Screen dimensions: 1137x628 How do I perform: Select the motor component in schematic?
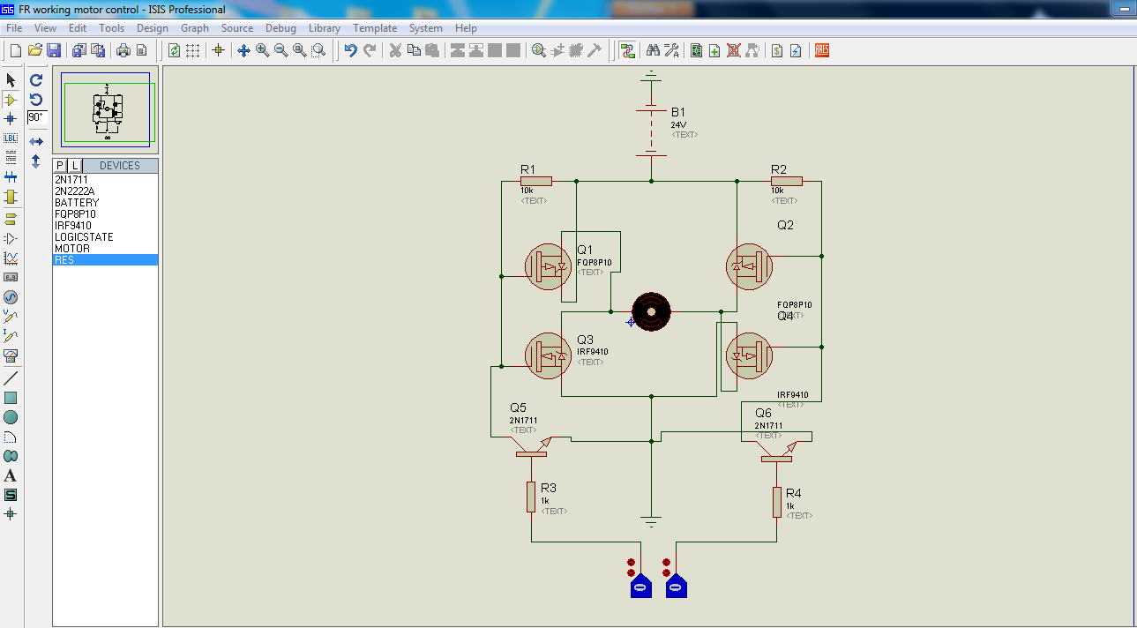pos(652,311)
